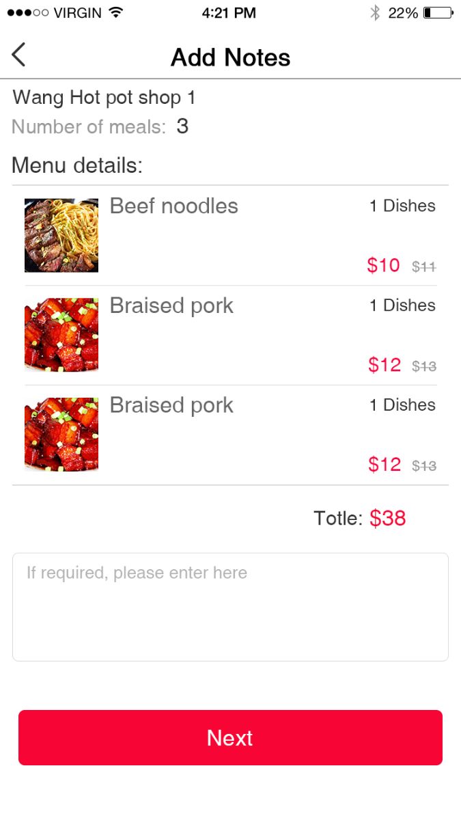Tap the Wang Hot pot shop 1 name
Image resolution: width=461 pixels, height=820 pixels.
pos(104,98)
